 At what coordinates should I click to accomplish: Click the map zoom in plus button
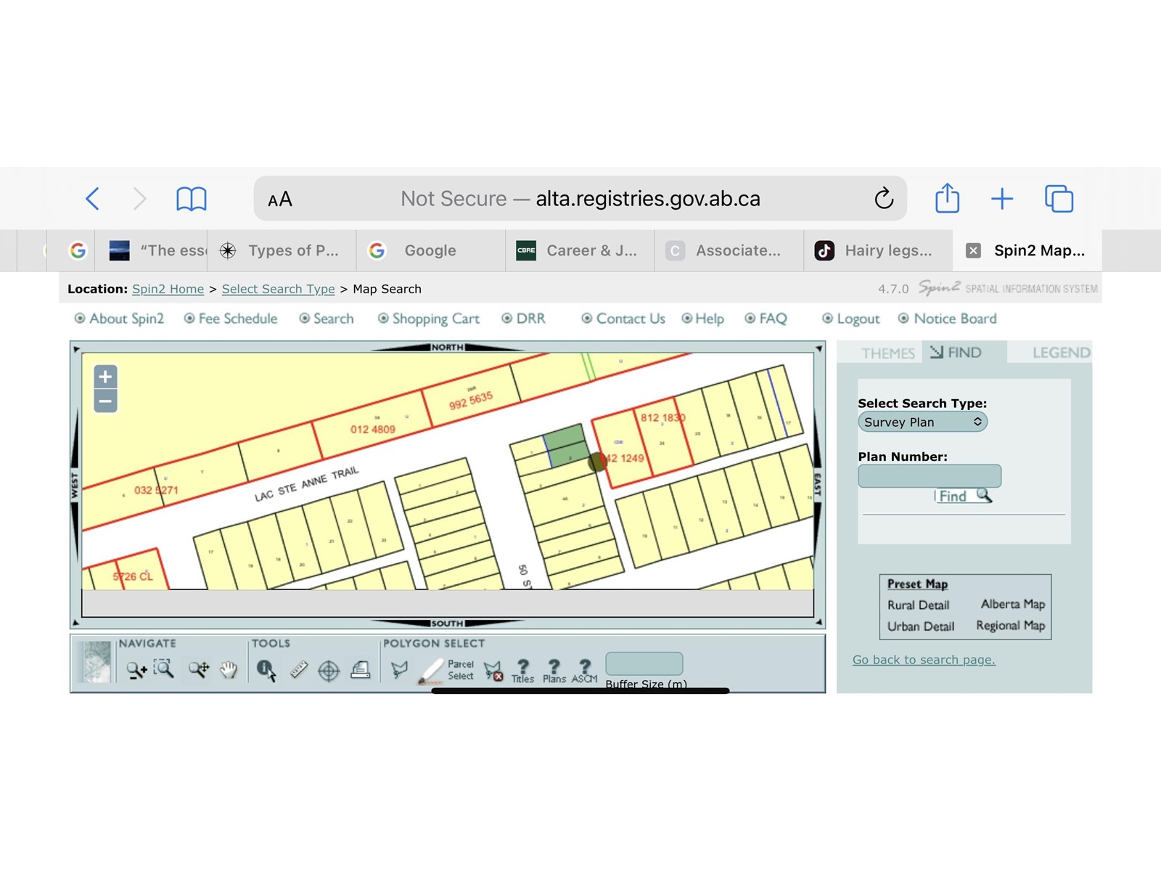105,377
